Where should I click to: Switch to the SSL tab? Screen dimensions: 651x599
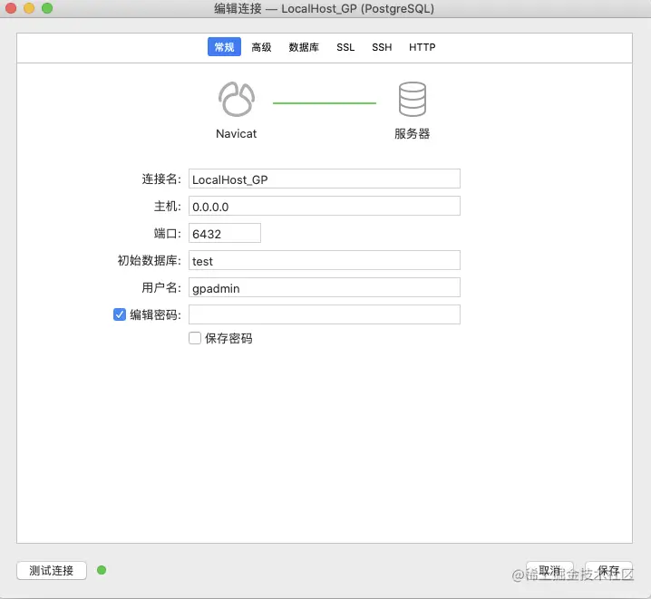pos(345,47)
